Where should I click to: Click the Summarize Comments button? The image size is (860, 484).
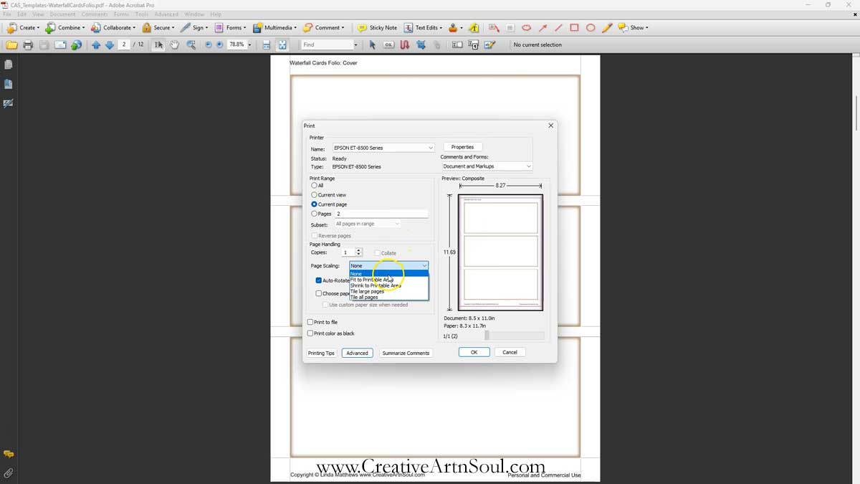406,353
